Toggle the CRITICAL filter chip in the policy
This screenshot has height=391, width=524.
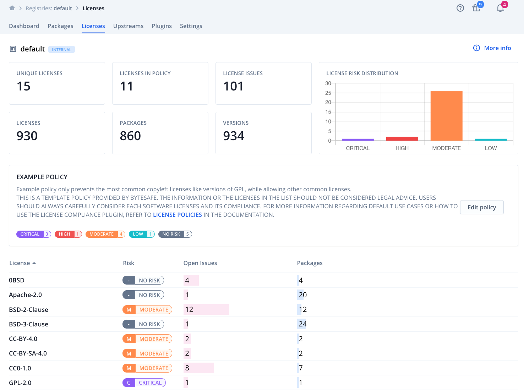34,234
